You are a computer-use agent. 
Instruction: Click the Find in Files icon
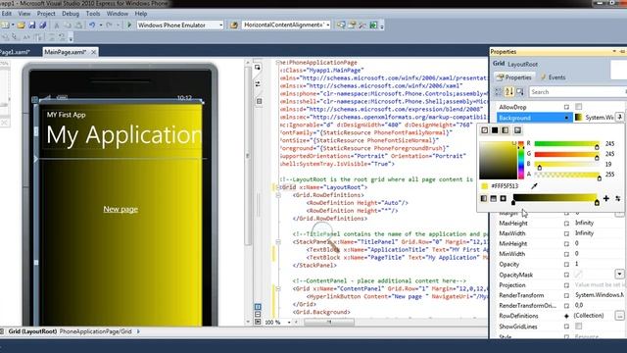[x=234, y=25]
